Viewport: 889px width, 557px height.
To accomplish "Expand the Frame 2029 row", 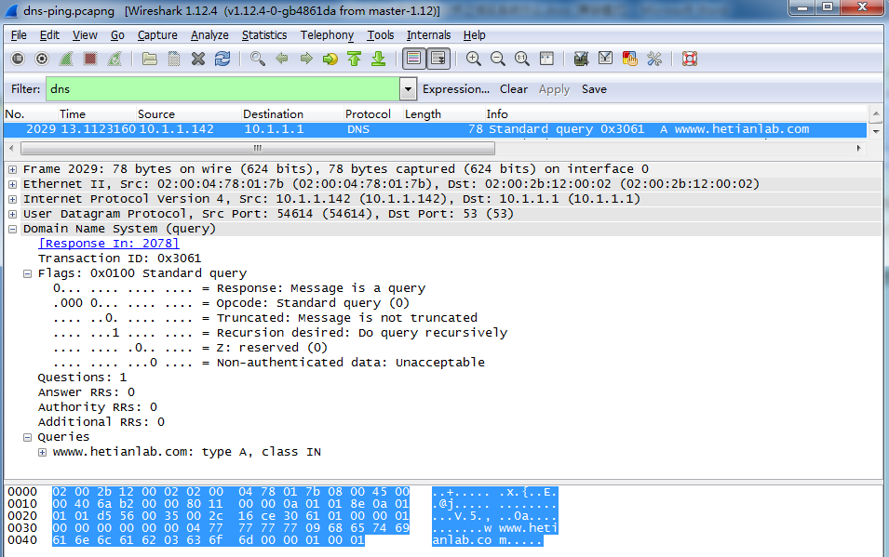I will pyautogui.click(x=12, y=169).
